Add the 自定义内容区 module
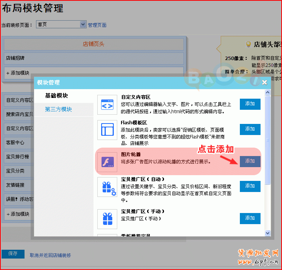282x270 pixels. (250, 104)
